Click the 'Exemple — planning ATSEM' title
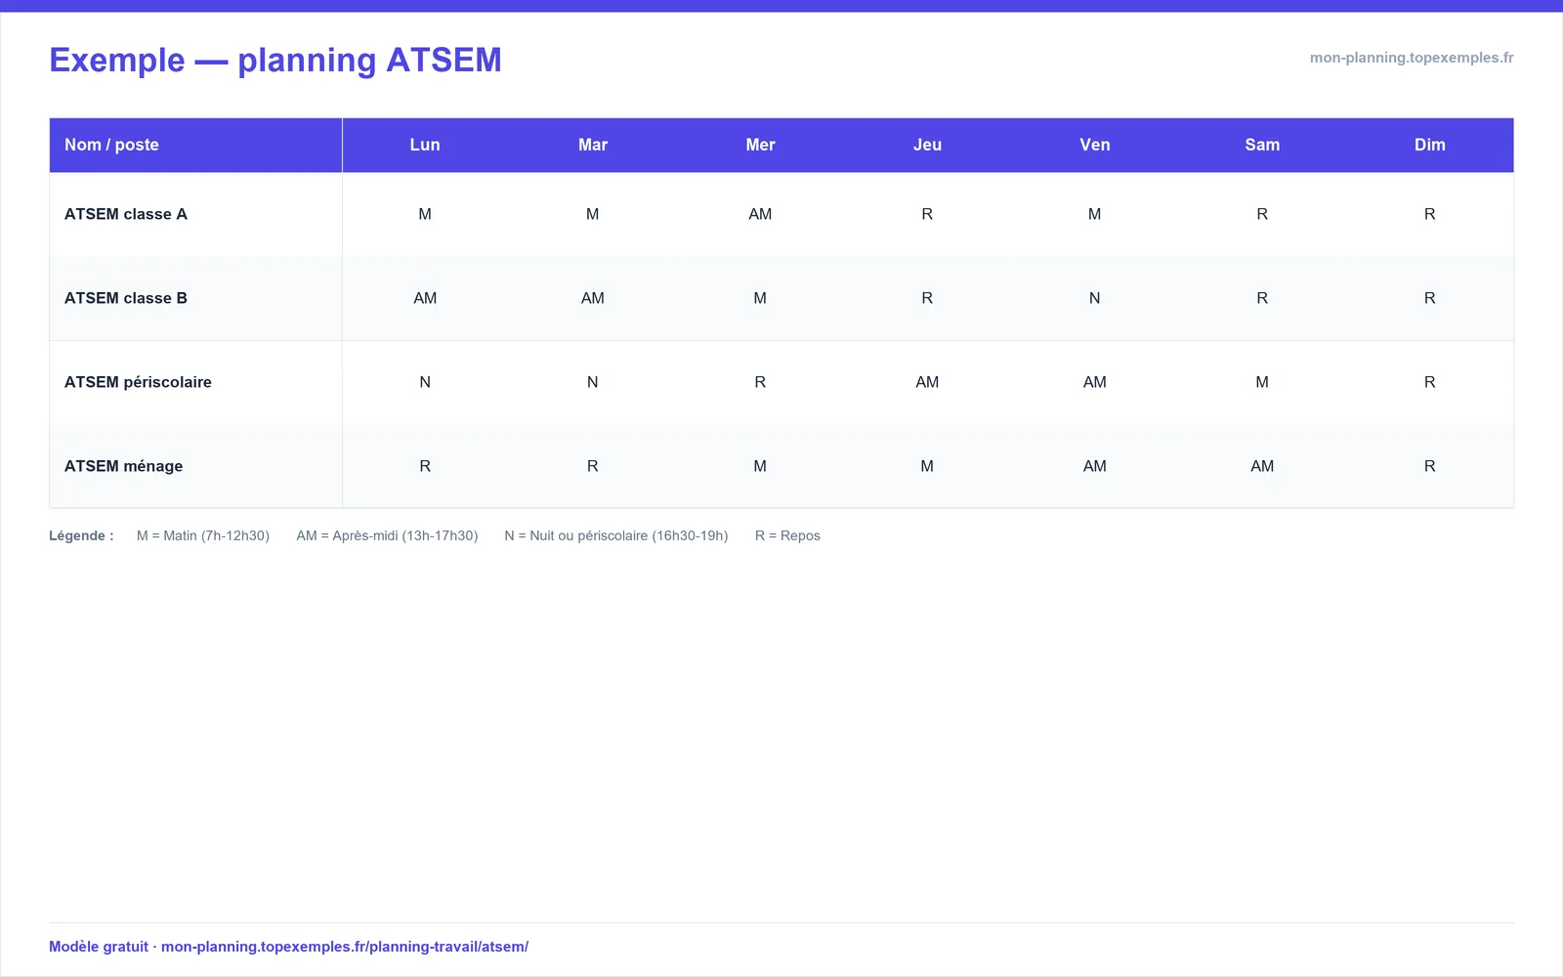This screenshot has width=1563, height=977. click(275, 61)
